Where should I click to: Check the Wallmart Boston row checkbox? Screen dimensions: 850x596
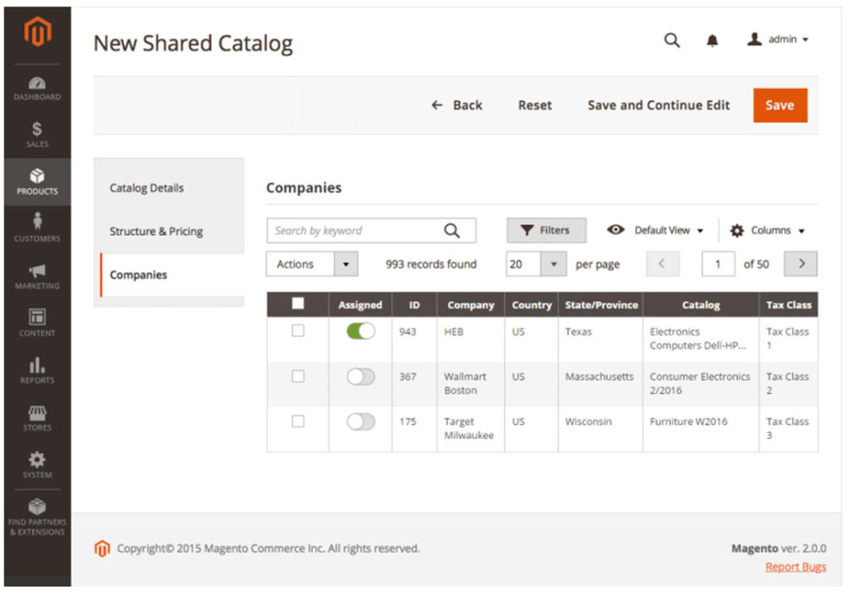[298, 376]
